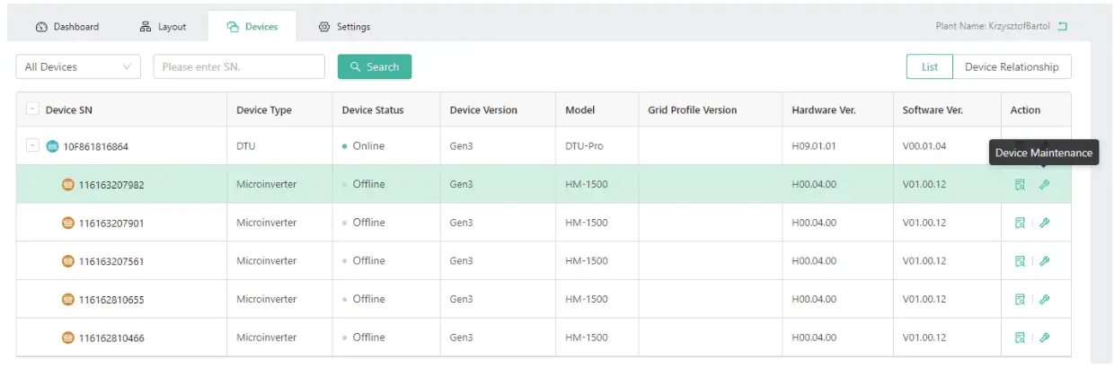The height and width of the screenshot is (369, 1114).
Task: Click the maintenance wrench for 116163207901
Action: [1044, 224]
